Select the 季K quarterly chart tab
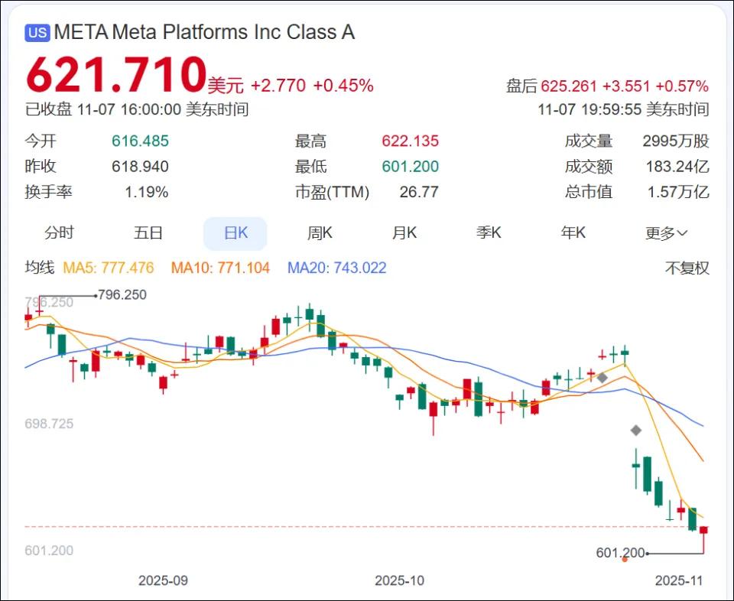Screen dimensions: 734x601 pyautogui.click(x=489, y=232)
